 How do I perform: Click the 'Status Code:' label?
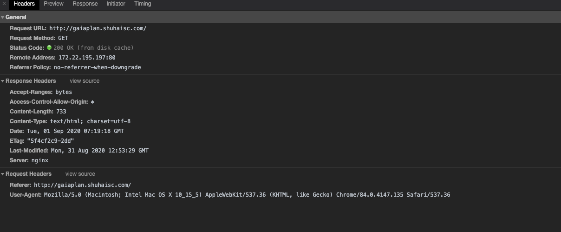[x=27, y=48]
